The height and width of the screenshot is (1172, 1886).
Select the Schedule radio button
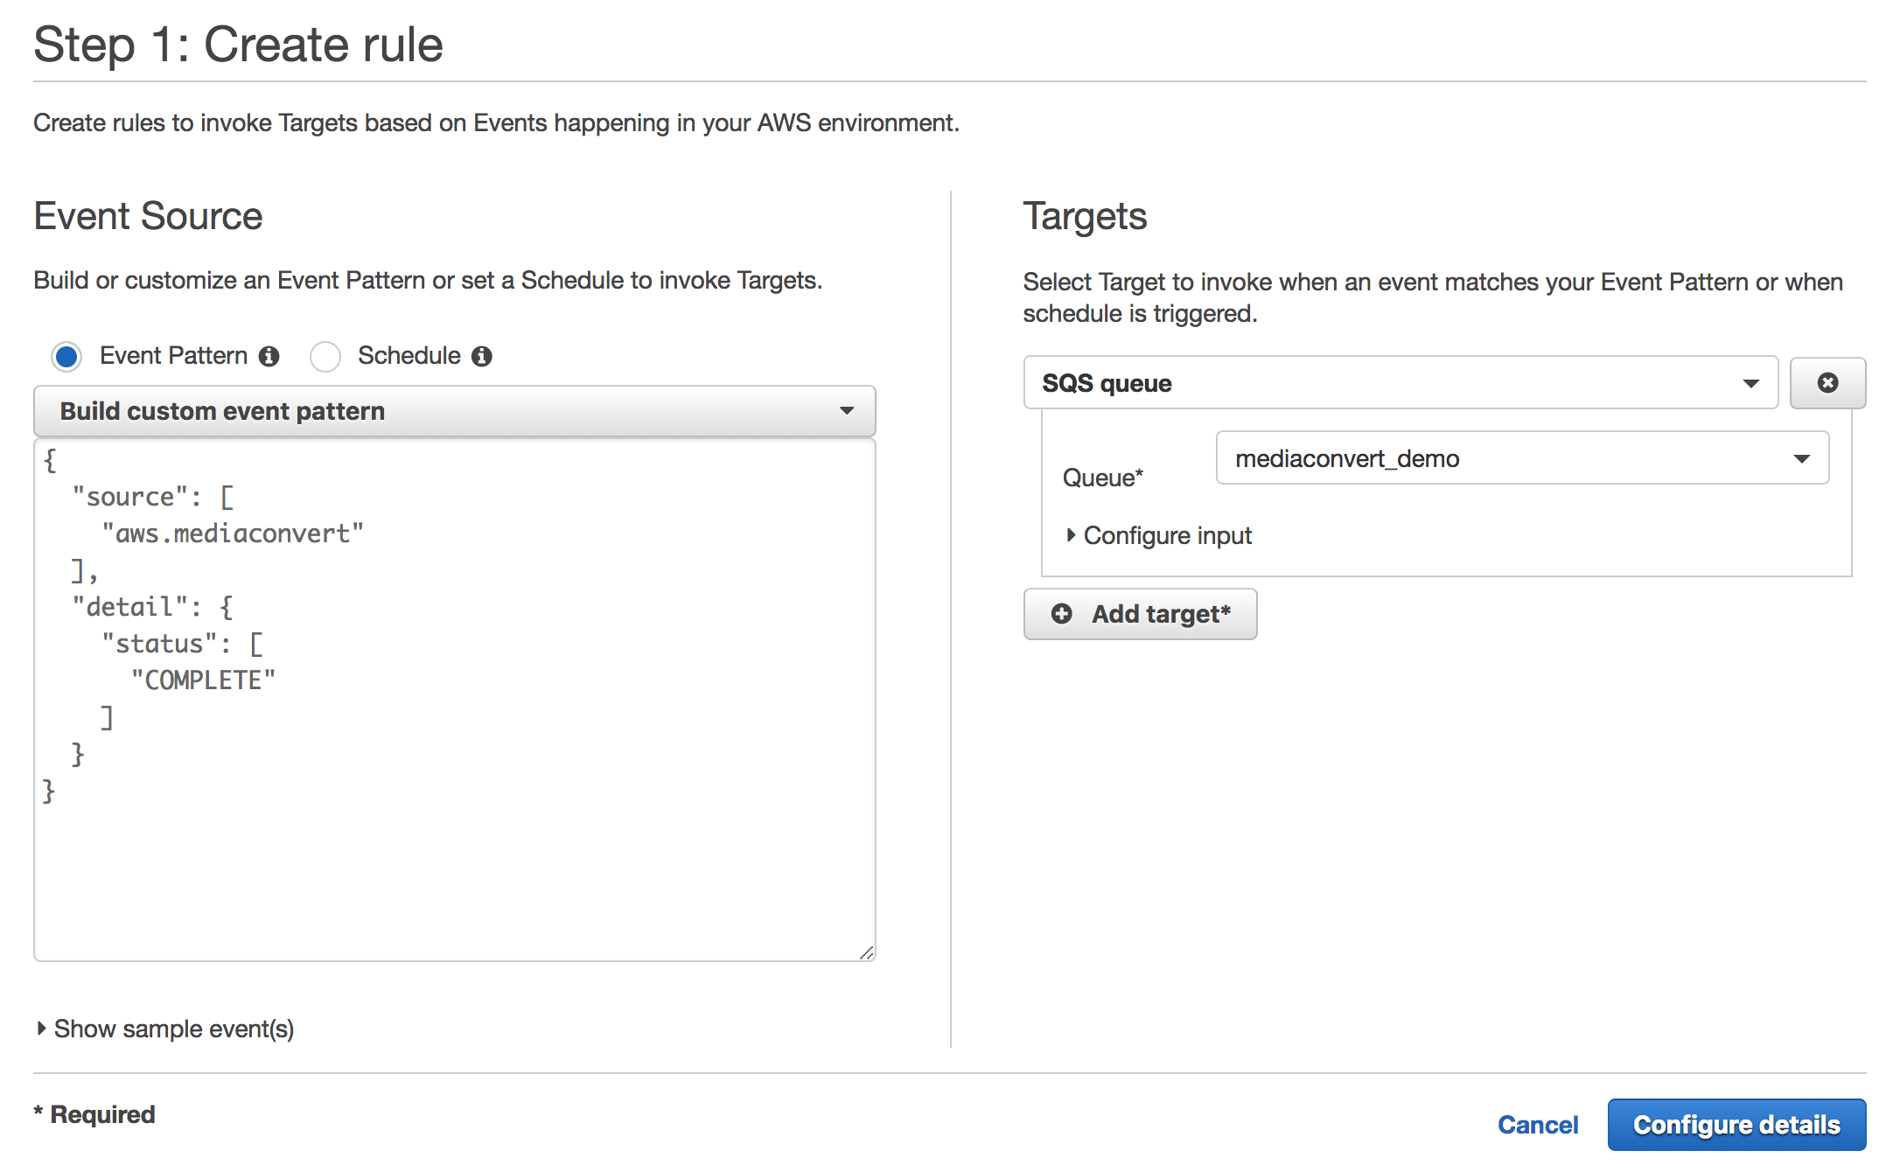325,357
